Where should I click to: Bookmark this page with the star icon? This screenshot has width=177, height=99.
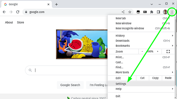130,12
